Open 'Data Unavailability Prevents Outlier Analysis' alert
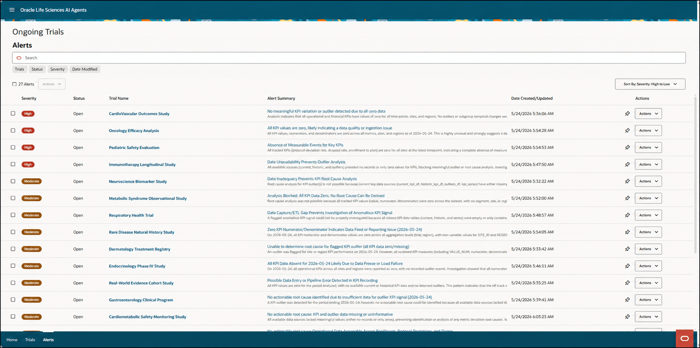 tap(306, 162)
